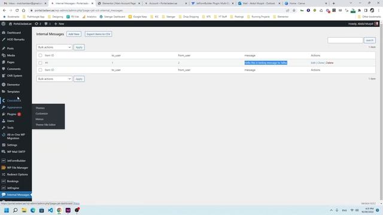383x215 pixels.
Task: Open the Other bookmarks folder
Action: (x=369, y=17)
